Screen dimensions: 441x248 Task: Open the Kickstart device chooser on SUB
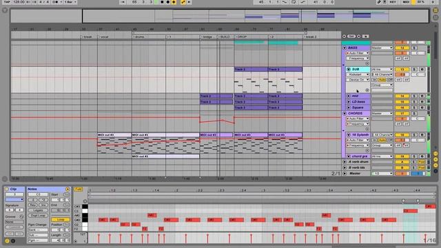(358, 74)
